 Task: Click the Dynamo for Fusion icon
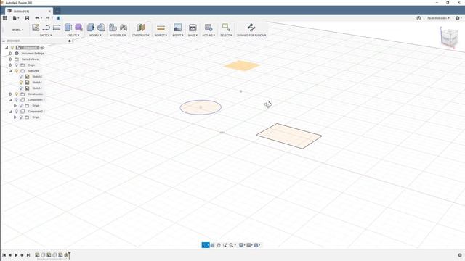coord(251,28)
